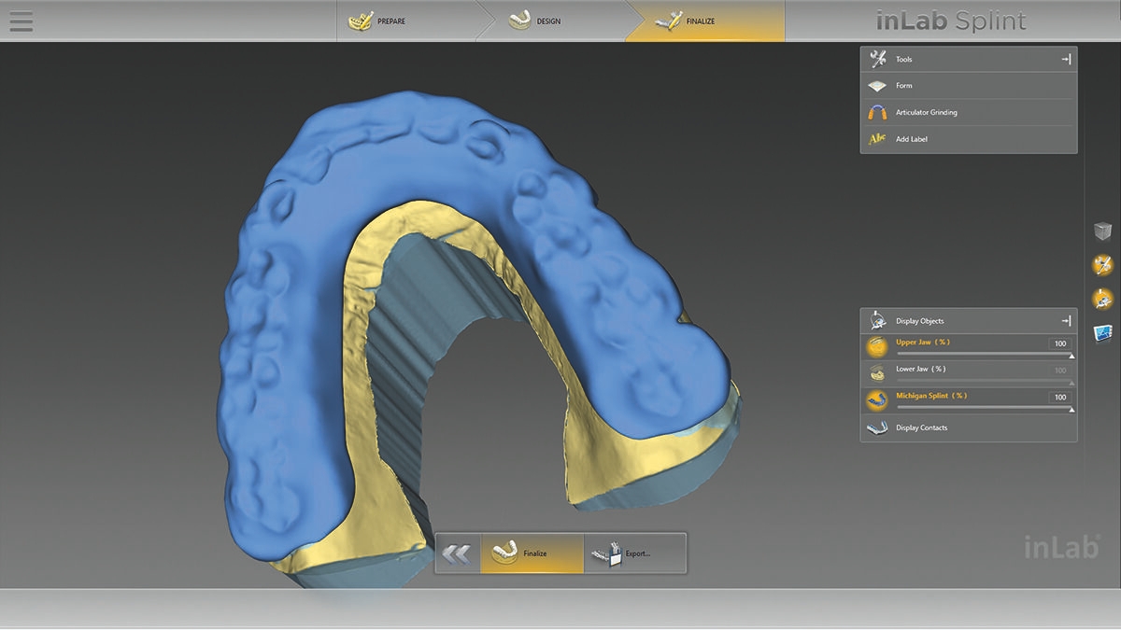The image size is (1121, 630).
Task: Click the Michigan Splint (%) label
Action: (x=931, y=396)
